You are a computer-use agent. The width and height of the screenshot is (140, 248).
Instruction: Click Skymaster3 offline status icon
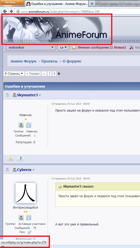(7, 95)
